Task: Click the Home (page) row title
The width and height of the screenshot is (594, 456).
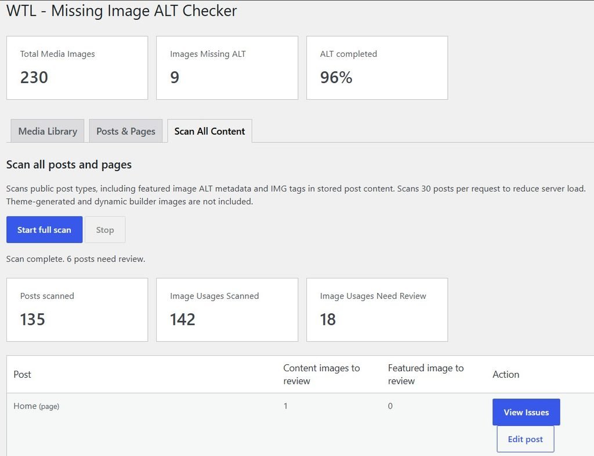Action: pos(37,406)
